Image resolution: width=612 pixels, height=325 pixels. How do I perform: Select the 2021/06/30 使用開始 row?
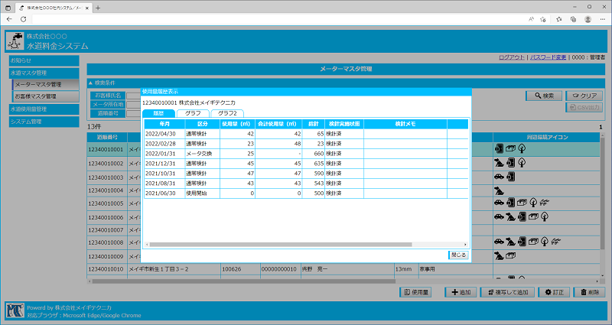tap(306, 193)
